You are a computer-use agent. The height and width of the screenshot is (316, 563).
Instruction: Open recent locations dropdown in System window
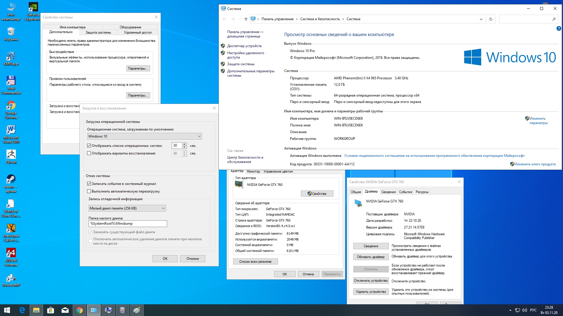240,19
